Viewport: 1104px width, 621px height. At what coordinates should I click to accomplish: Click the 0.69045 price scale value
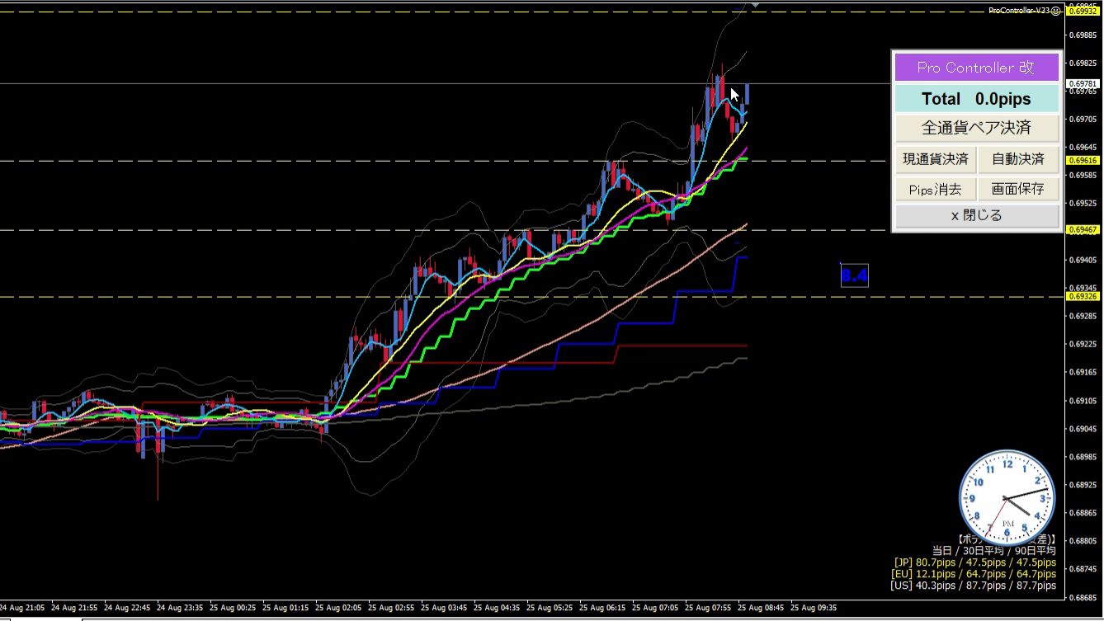[1084, 429]
